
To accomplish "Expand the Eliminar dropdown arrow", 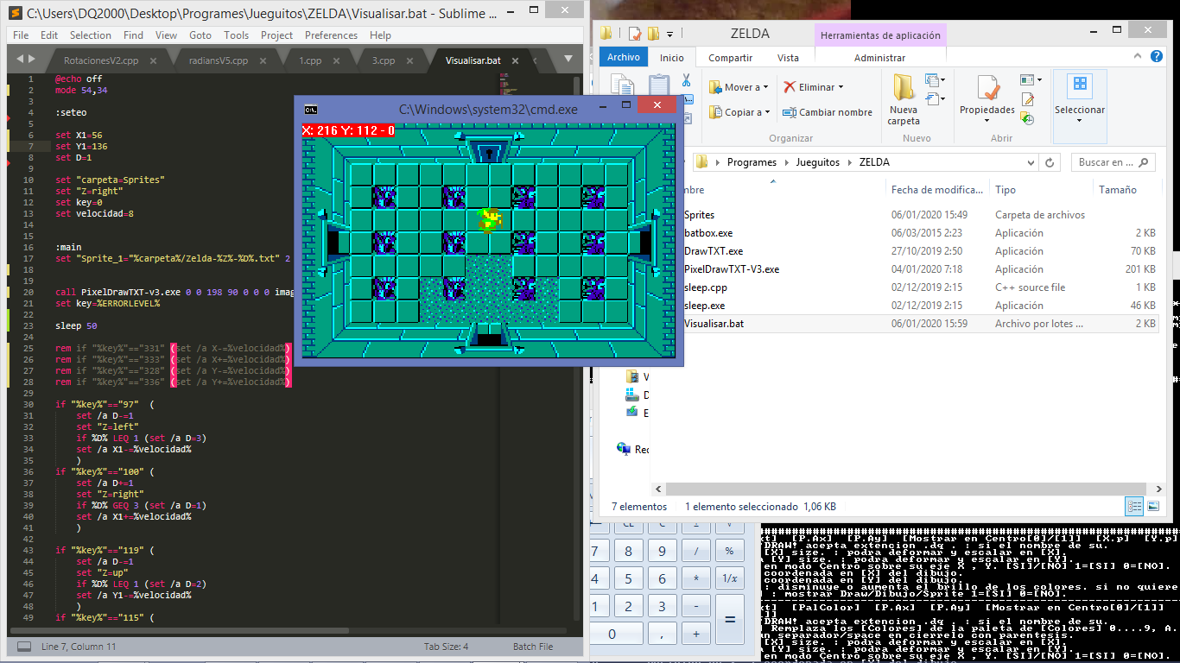I will pos(841,87).
